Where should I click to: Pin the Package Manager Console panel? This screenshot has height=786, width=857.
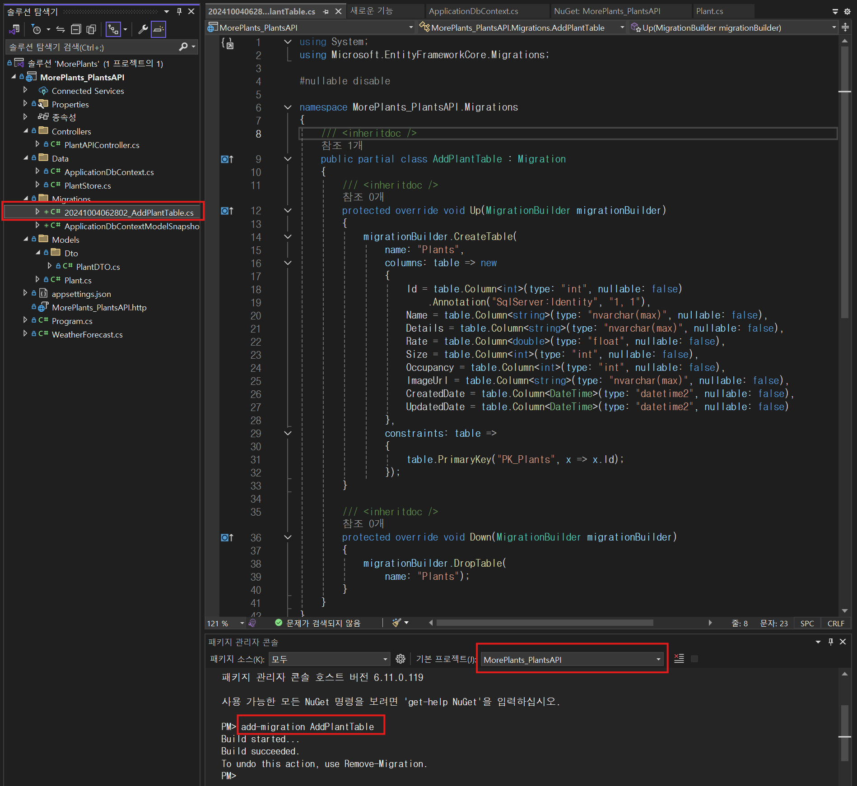coord(831,642)
